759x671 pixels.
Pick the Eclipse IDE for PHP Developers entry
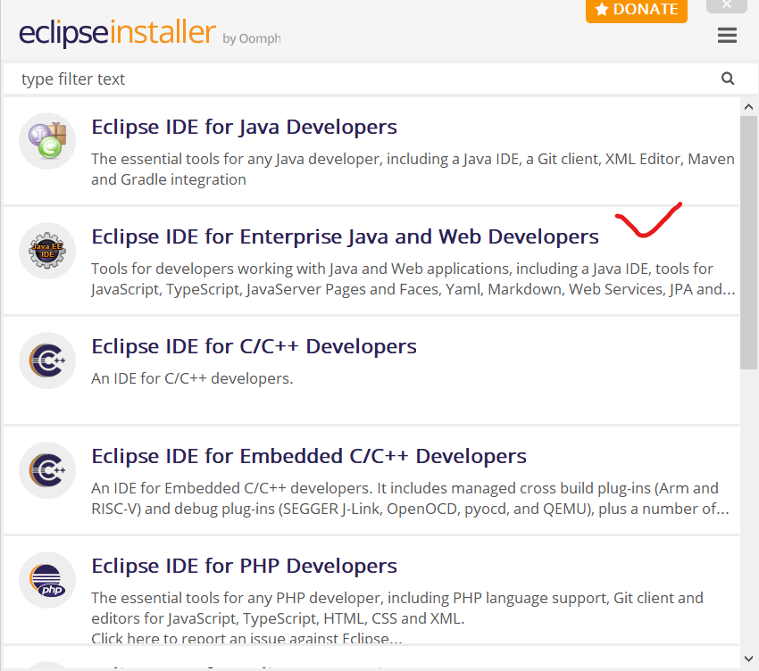tap(243, 566)
